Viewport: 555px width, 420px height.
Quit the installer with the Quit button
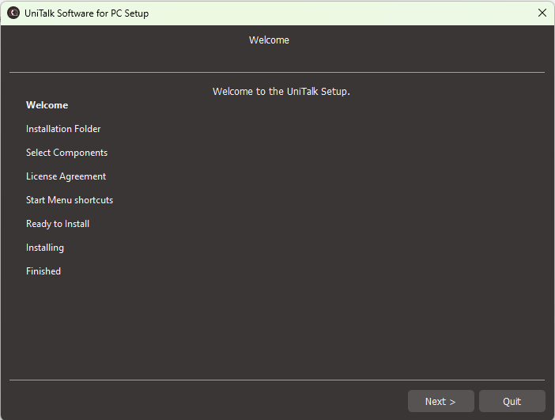(x=512, y=401)
